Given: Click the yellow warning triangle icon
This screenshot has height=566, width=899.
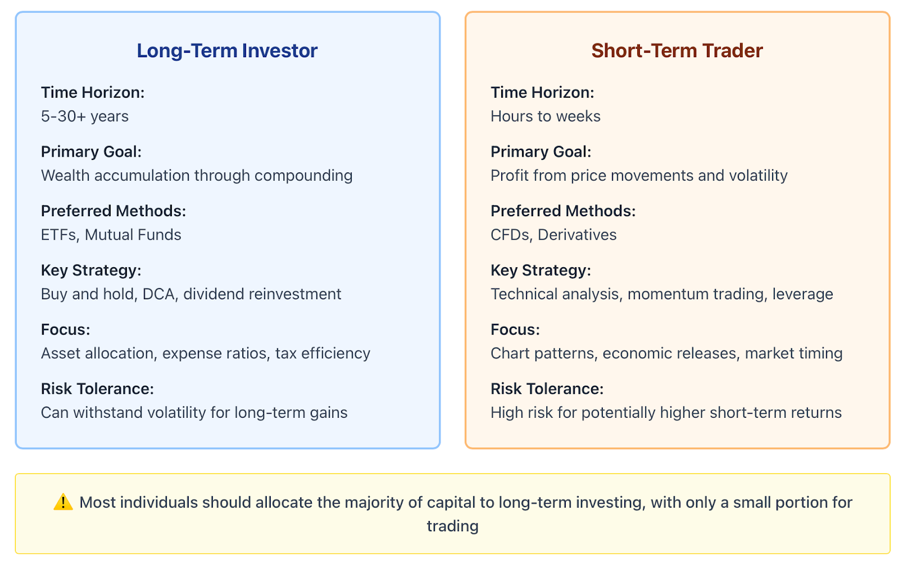Looking at the screenshot, I should (x=63, y=502).
